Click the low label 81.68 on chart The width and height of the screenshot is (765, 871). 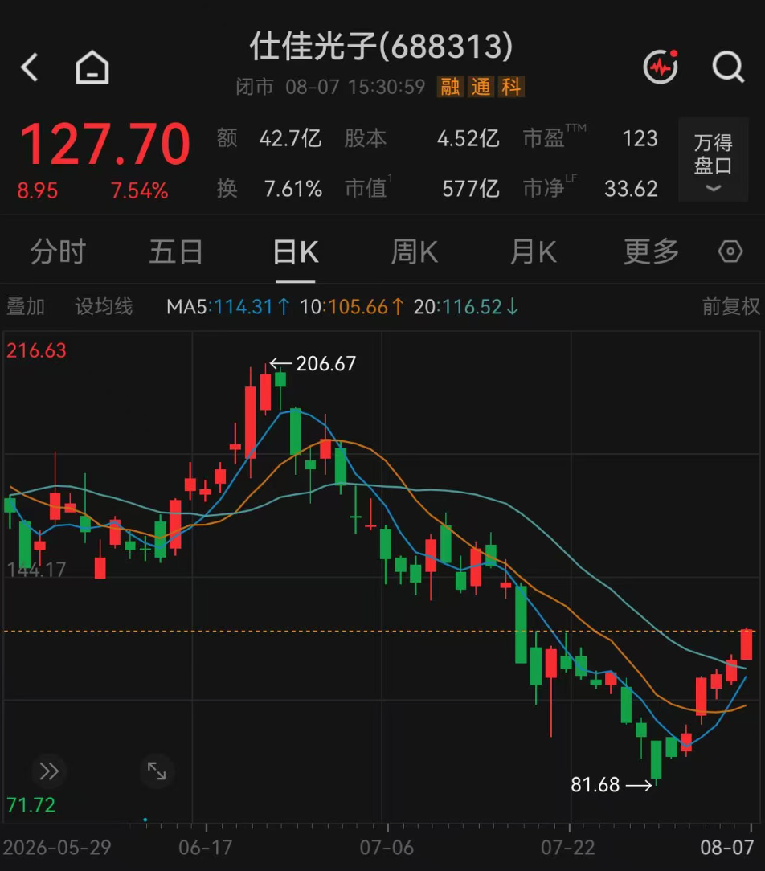[595, 785]
